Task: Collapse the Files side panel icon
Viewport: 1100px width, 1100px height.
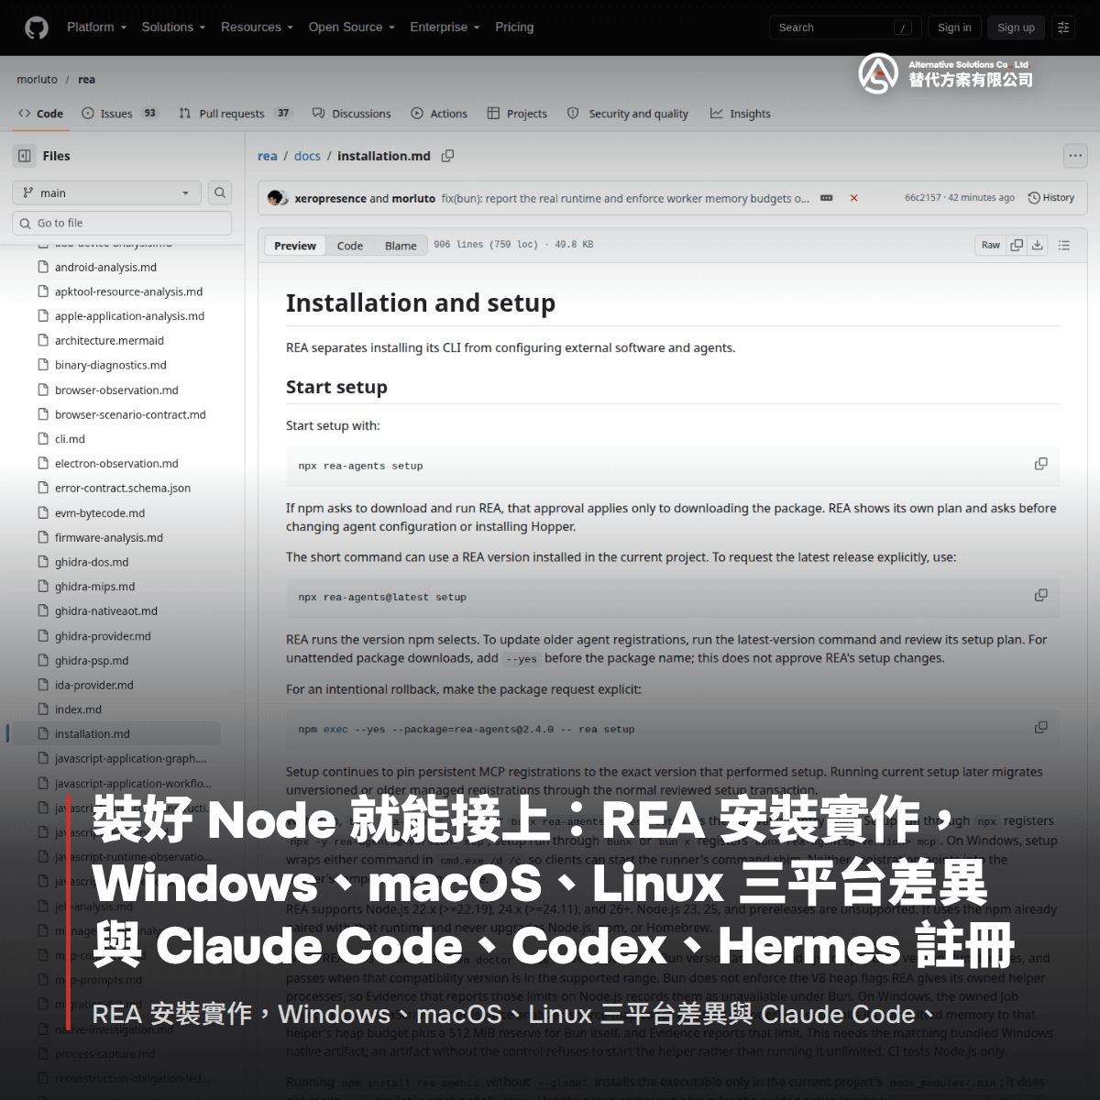Action: tap(25, 156)
